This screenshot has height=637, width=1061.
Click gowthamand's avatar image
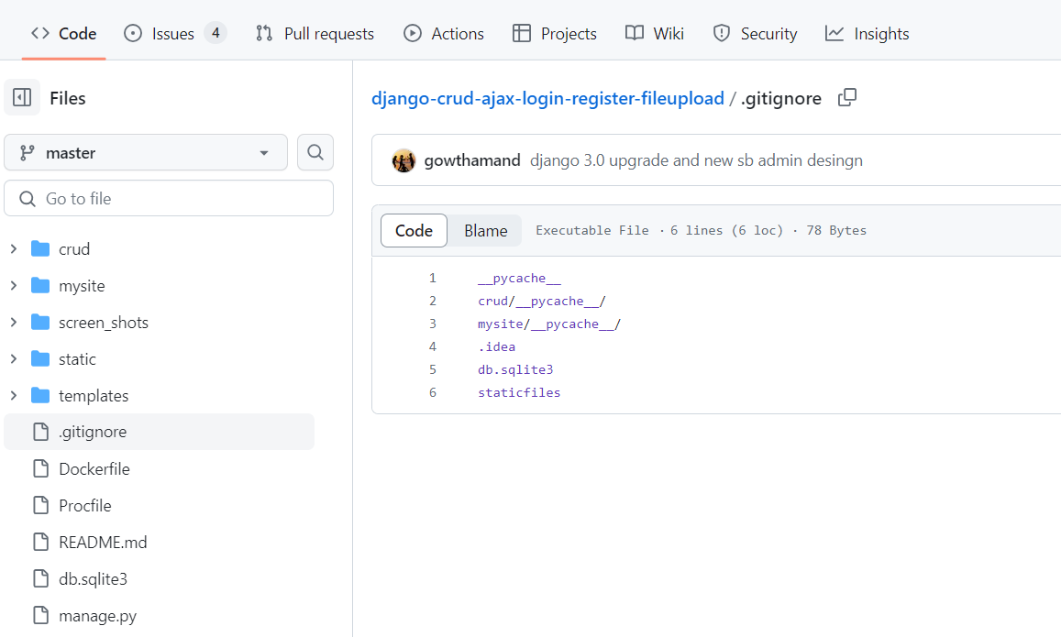pos(403,160)
